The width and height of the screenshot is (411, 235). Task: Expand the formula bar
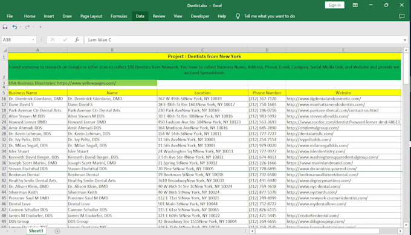click(x=405, y=39)
